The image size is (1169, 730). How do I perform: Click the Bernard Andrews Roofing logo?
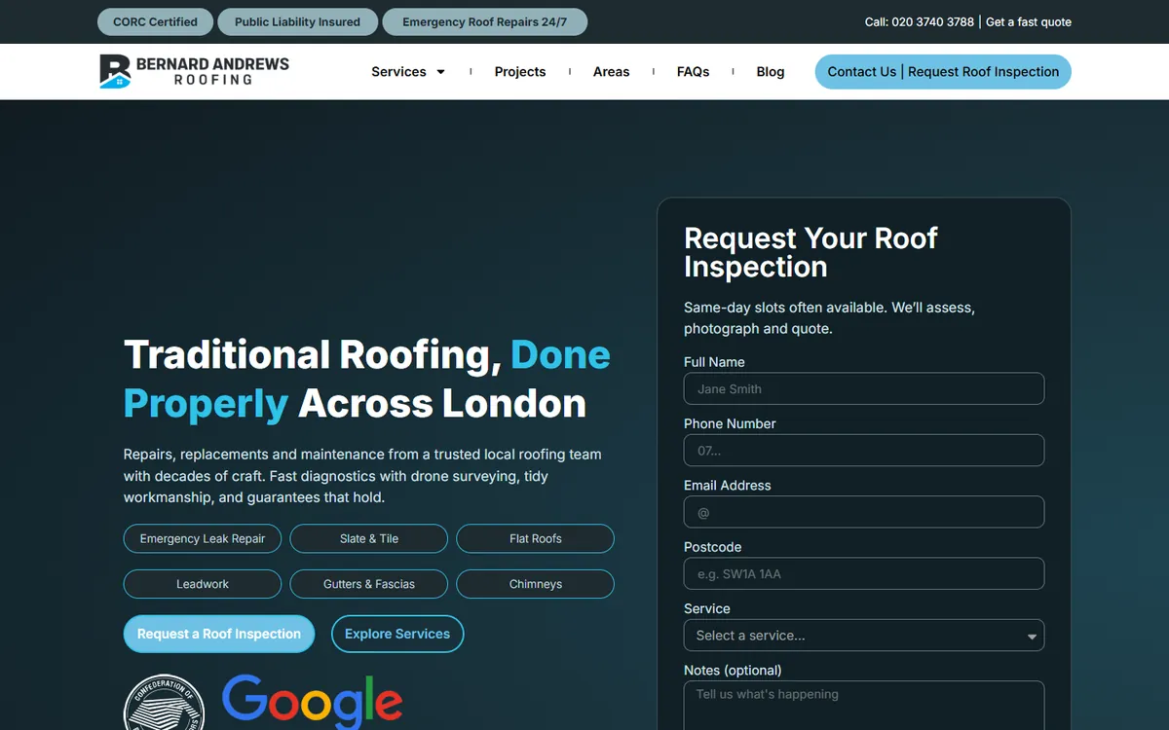194,71
